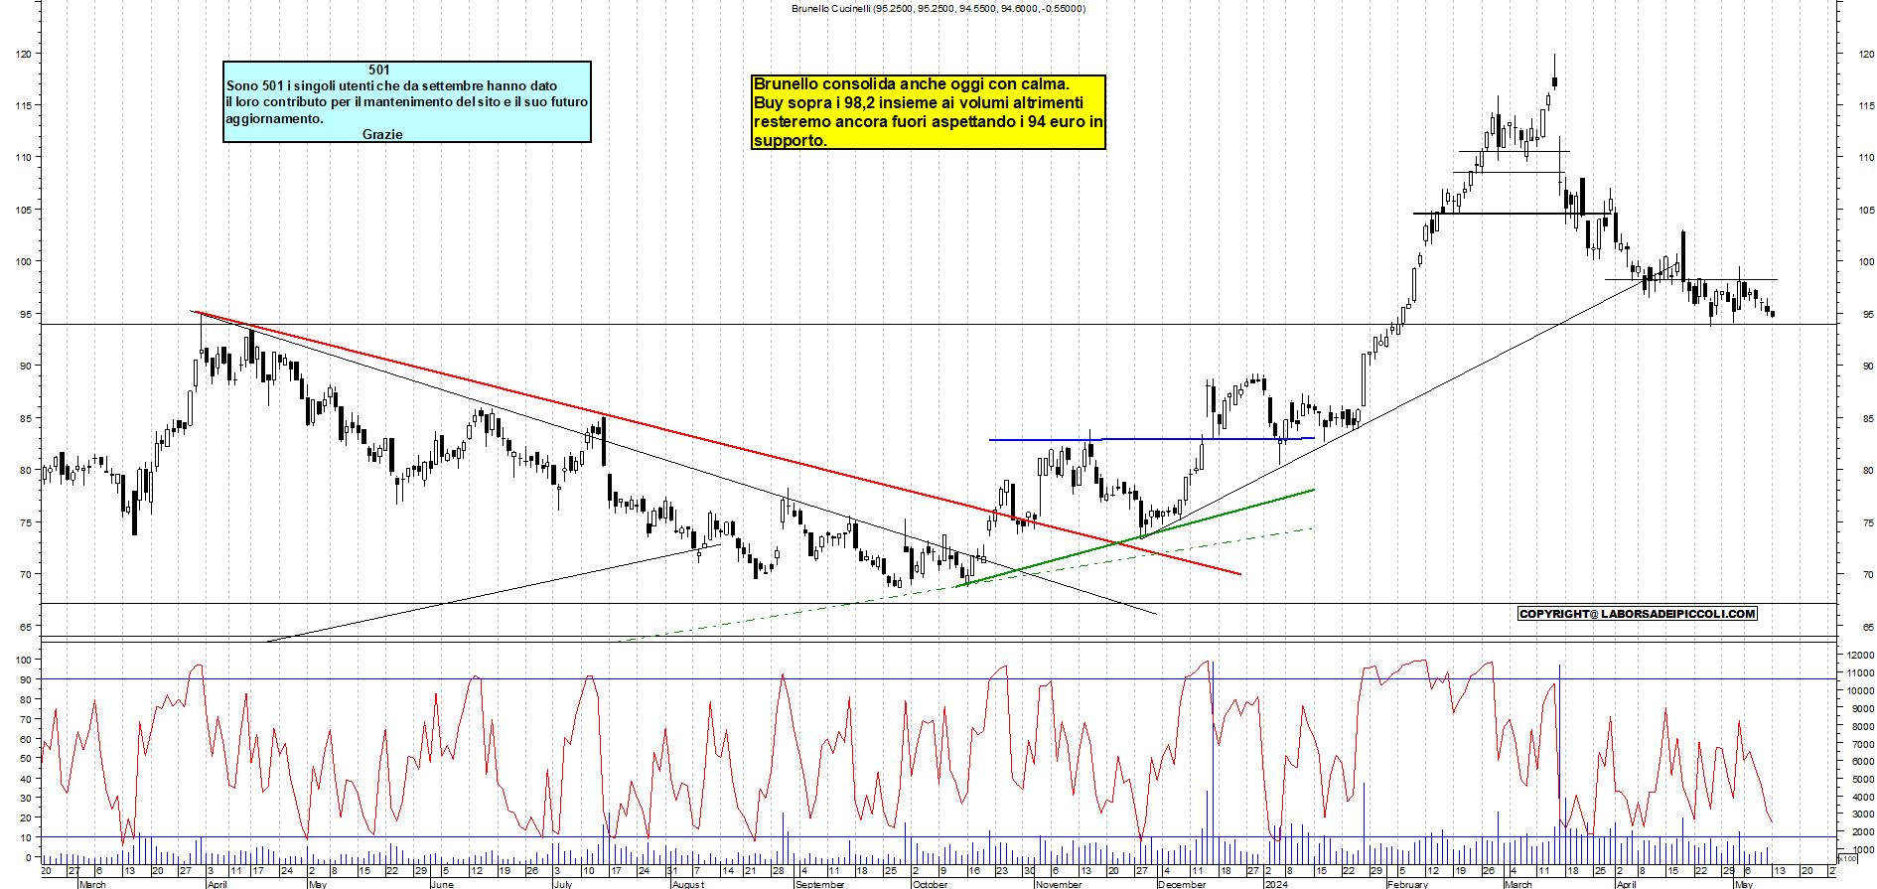Viewport: 1877px width, 889px height.
Task: Select the blue horizontal resistance line
Action: (x=1152, y=439)
